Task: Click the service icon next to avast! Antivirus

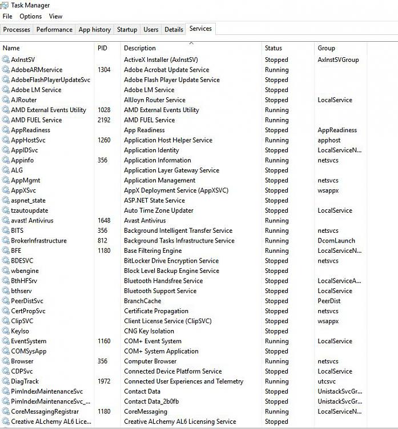Action: click(6, 220)
